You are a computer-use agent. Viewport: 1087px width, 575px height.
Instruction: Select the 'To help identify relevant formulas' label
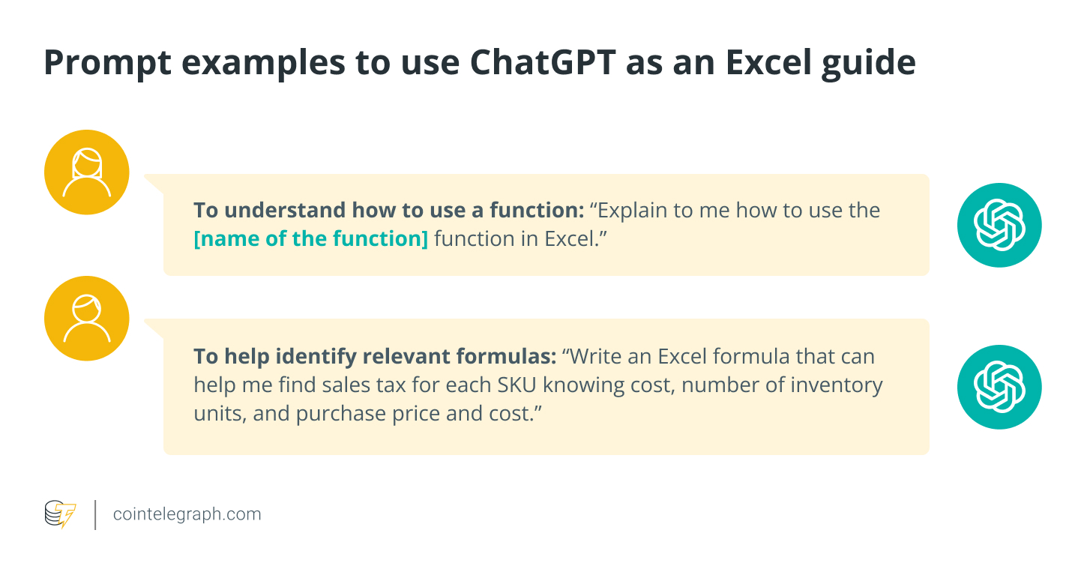374,356
